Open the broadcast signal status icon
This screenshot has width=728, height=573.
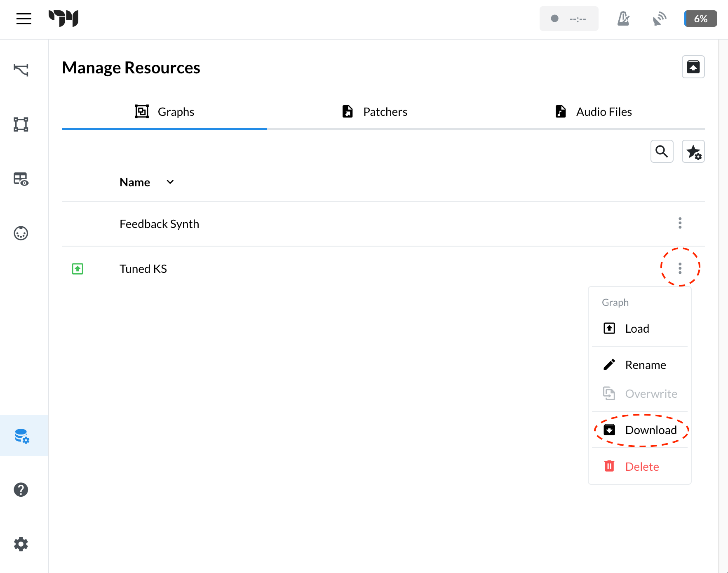point(660,19)
